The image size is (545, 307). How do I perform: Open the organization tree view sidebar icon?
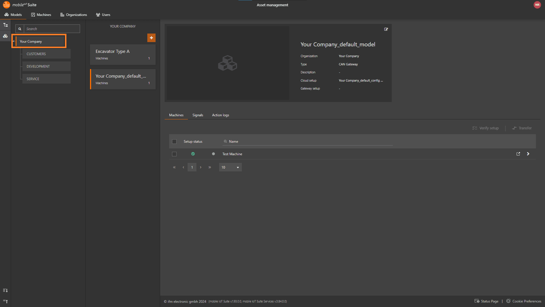pos(5,25)
